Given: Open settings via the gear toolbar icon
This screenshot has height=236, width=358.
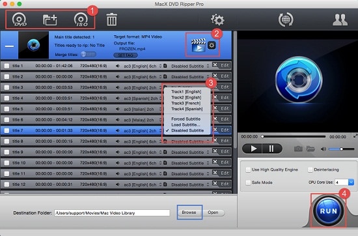Looking at the screenshot, I should click(217, 20).
